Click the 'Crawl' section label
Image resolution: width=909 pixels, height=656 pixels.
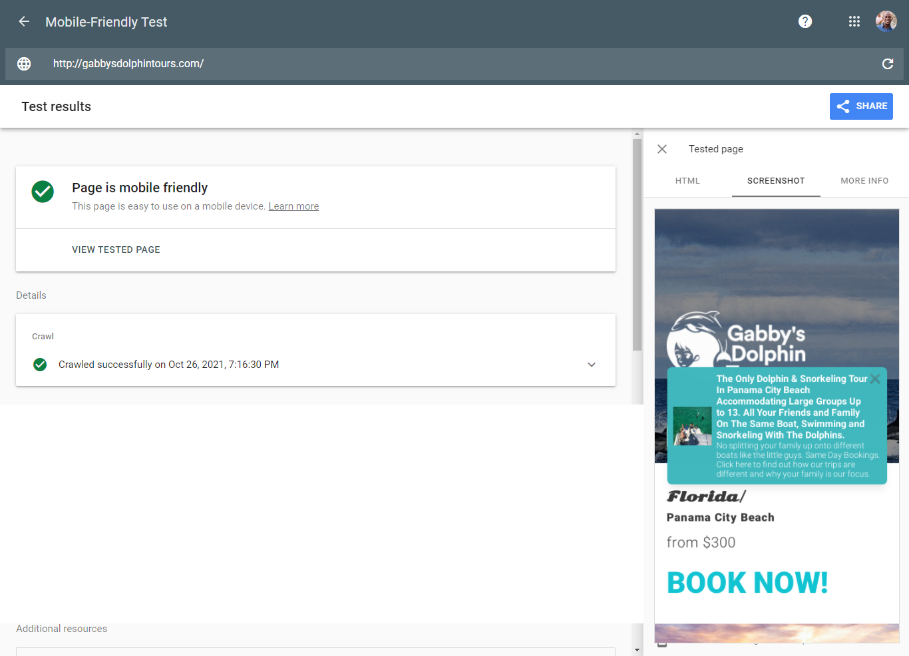coord(43,336)
